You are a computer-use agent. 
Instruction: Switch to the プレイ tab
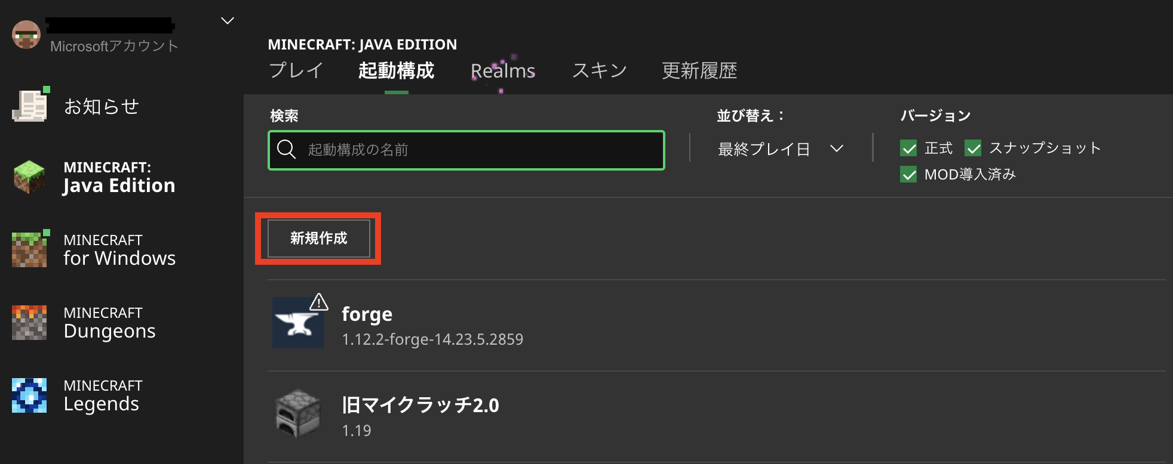click(296, 70)
